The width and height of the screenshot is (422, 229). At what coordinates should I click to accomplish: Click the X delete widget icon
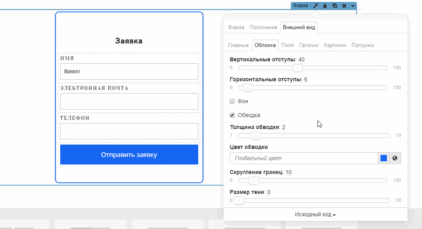[344, 6]
